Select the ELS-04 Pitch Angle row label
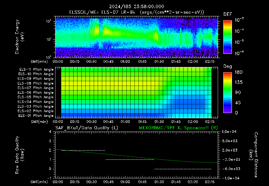The image size is (269, 186). (x=36, y=102)
